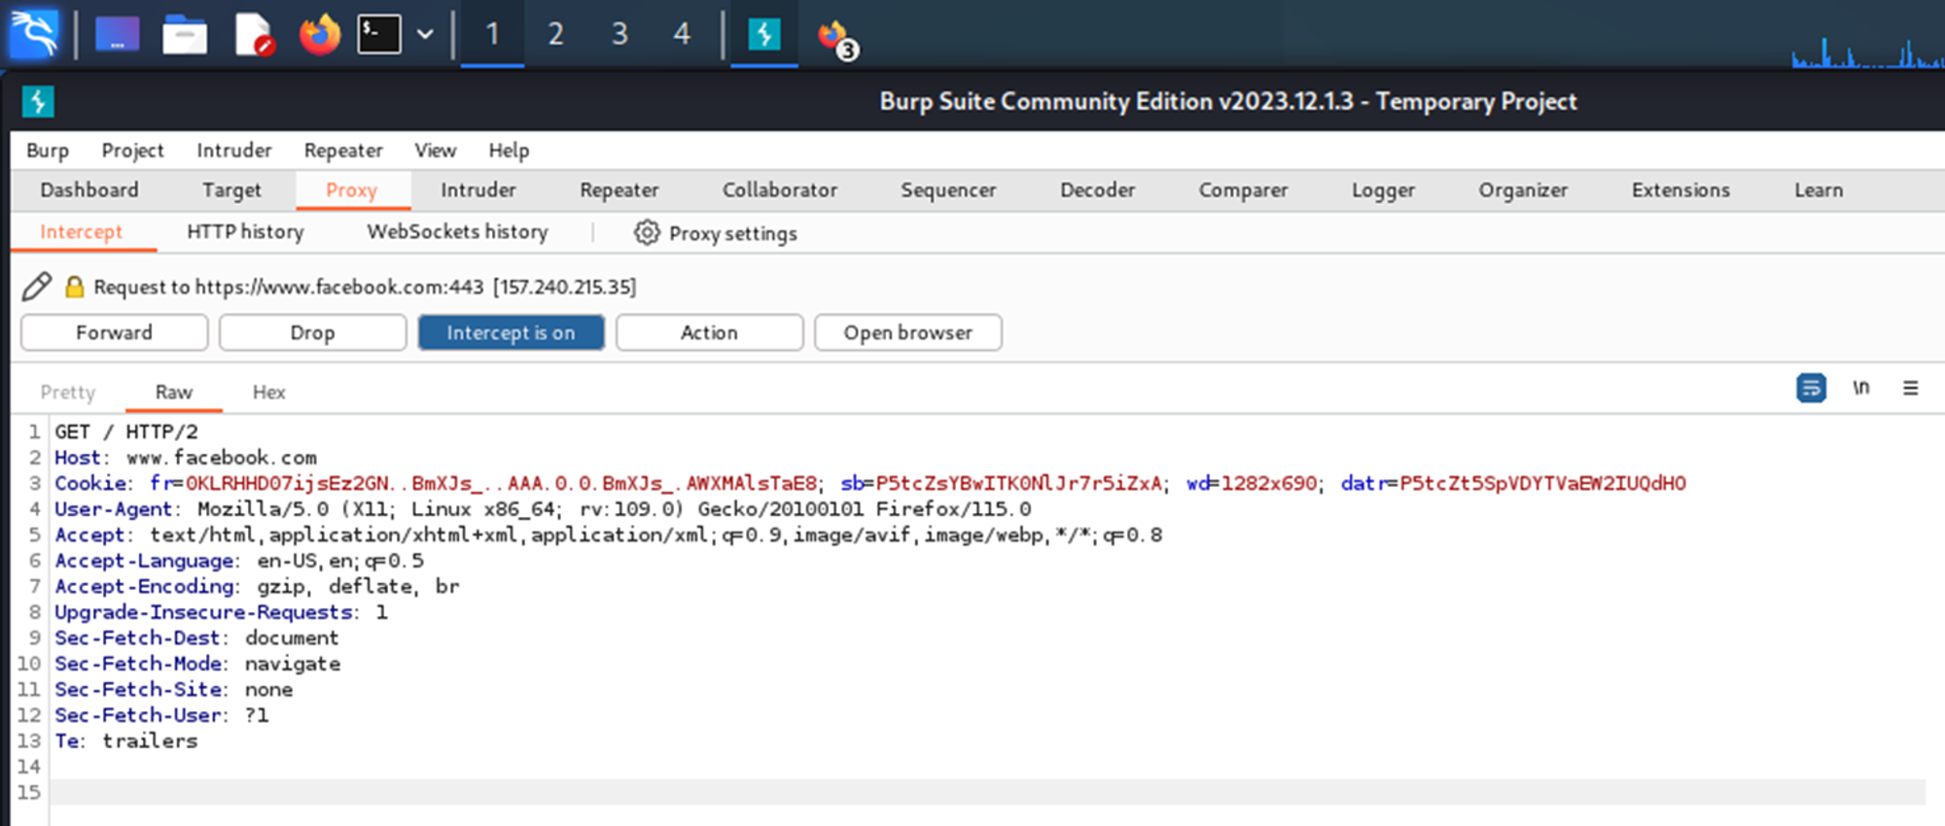Click the Sec-Fetch-Mode navigate line
The width and height of the screenshot is (1945, 826).
pos(197,664)
